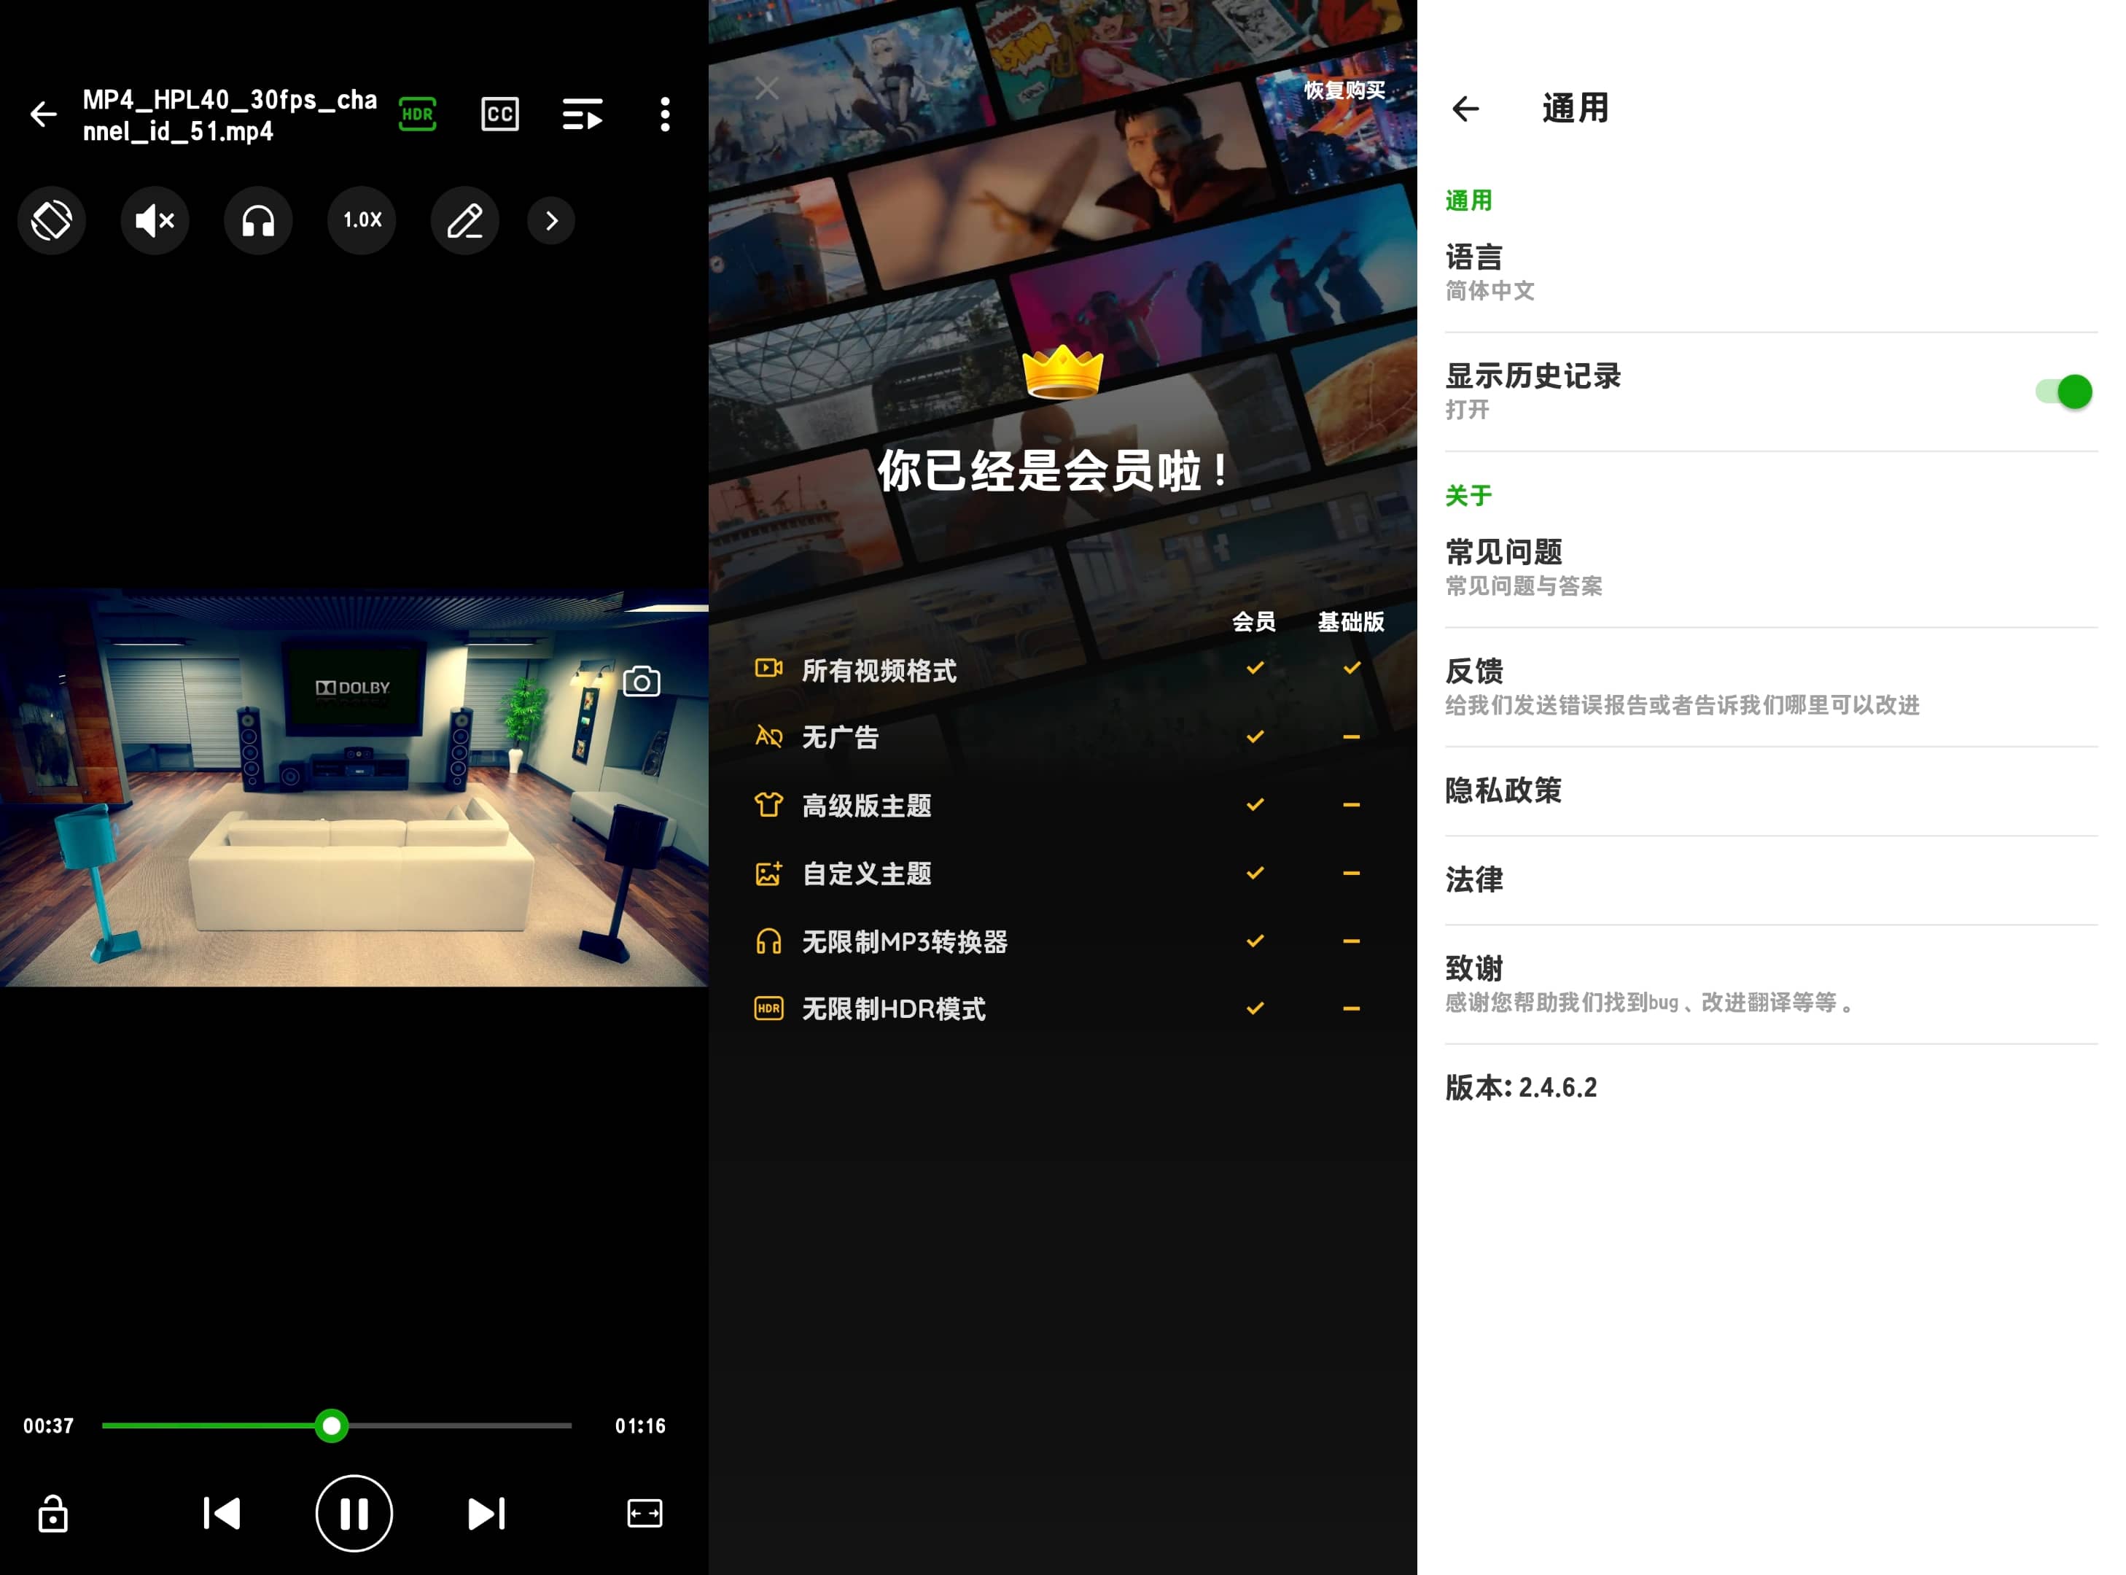Screen dimensions: 2126x1575
Task: Tap the pencil edit button
Action: pyautogui.click(x=465, y=221)
